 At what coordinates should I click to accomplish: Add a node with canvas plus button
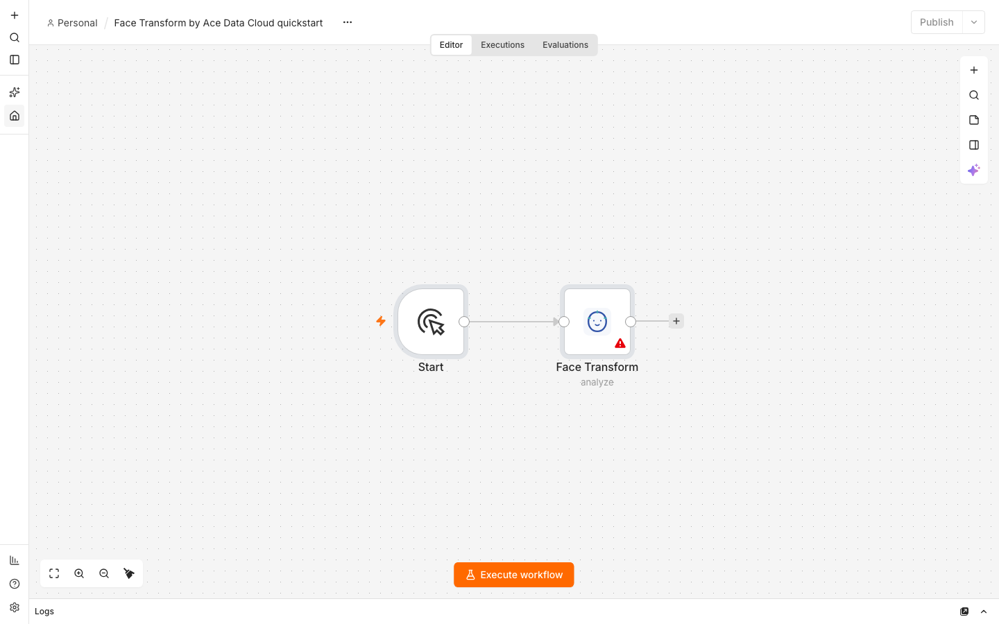[x=974, y=70]
